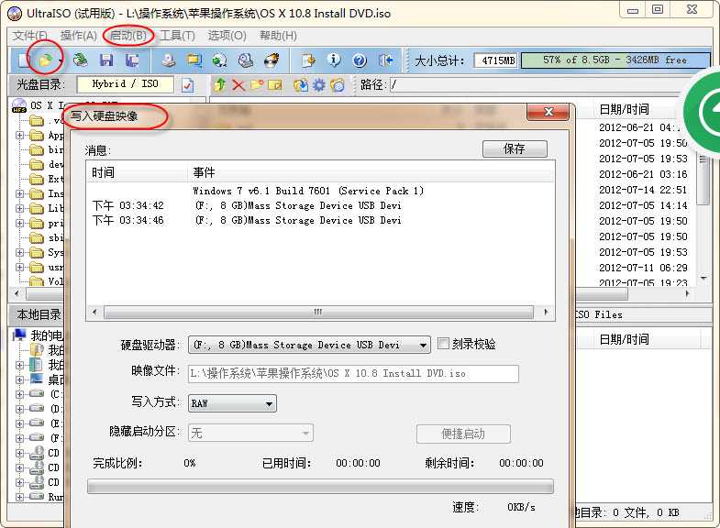The image size is (720, 528).
Task: Click the write progress bar in dialog
Action: coord(320,486)
